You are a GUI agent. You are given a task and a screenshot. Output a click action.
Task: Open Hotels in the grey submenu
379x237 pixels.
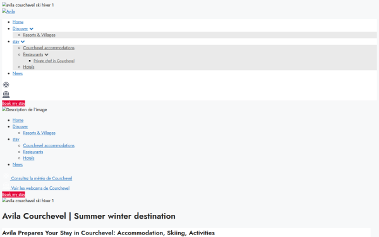pyautogui.click(x=29, y=67)
